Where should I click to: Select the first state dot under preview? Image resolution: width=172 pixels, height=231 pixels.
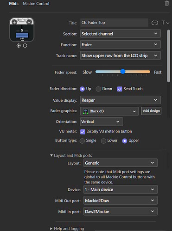tap(19, 46)
